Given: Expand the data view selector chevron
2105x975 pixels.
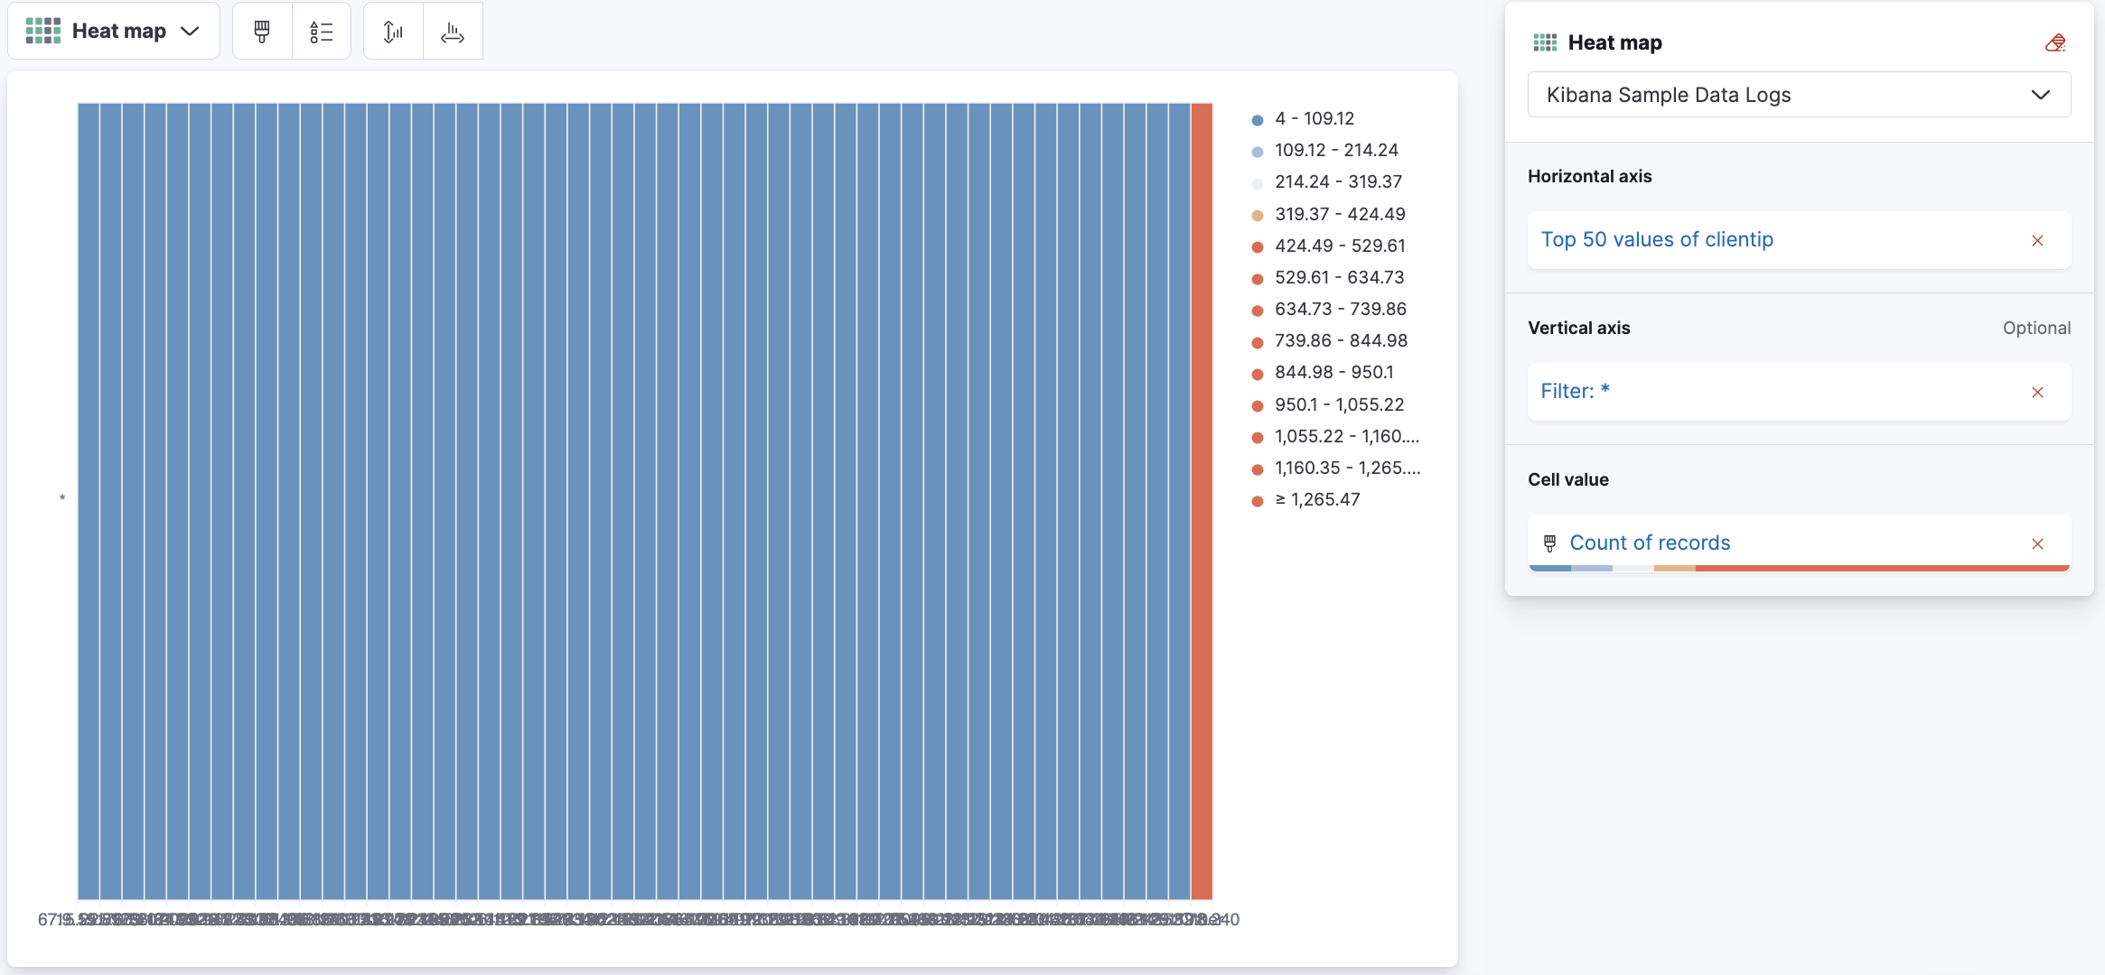Looking at the screenshot, I should [x=2041, y=94].
